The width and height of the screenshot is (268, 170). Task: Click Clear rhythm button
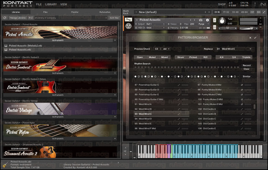click(247, 69)
